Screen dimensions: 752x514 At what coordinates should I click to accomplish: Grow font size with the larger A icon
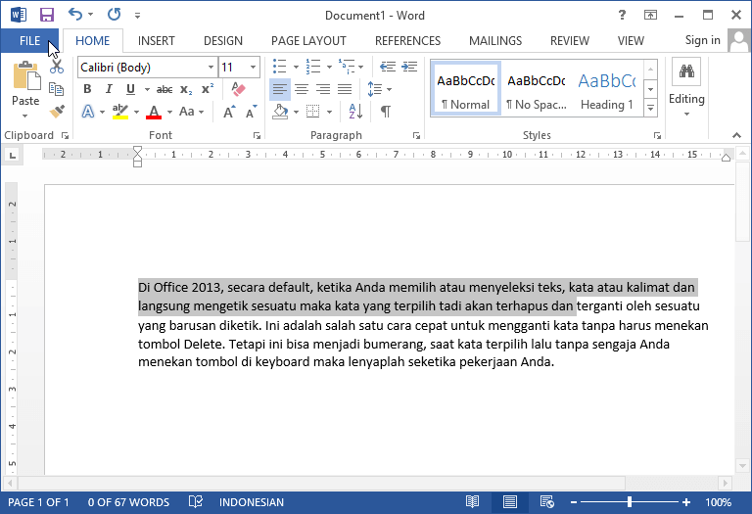(x=229, y=112)
